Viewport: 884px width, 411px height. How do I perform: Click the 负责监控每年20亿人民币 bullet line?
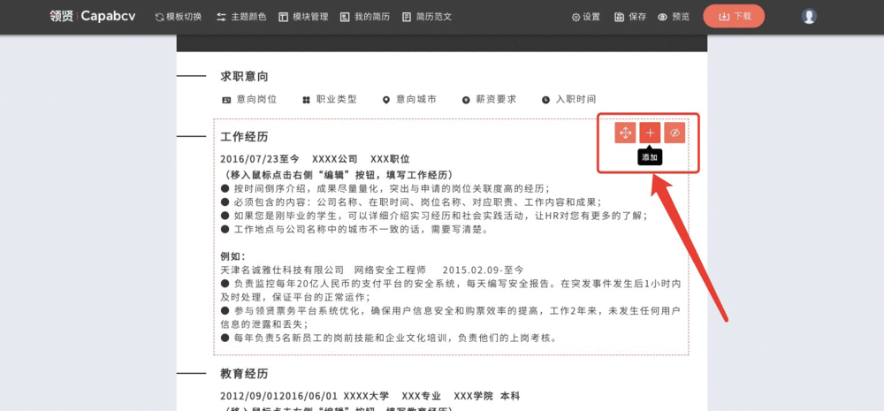[451, 290]
